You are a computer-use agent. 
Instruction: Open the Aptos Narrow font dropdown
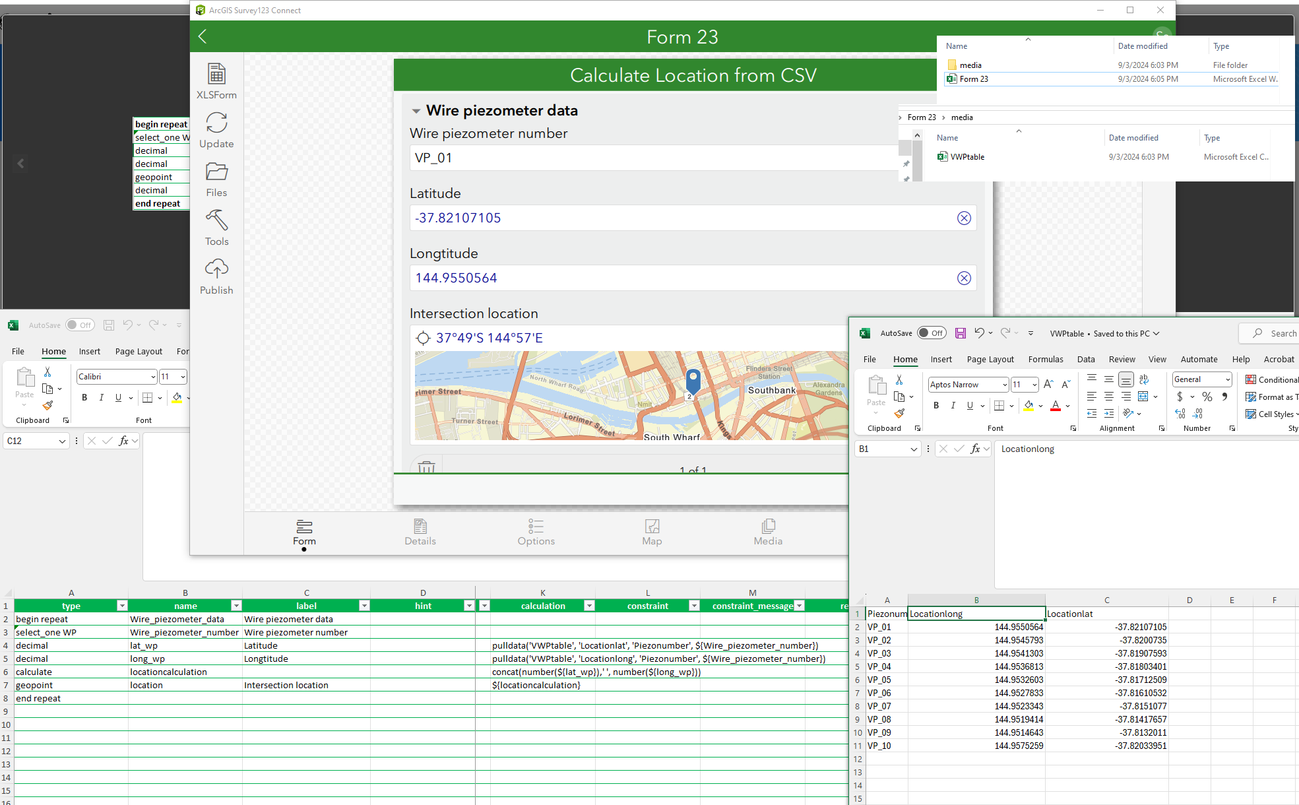pos(1005,385)
